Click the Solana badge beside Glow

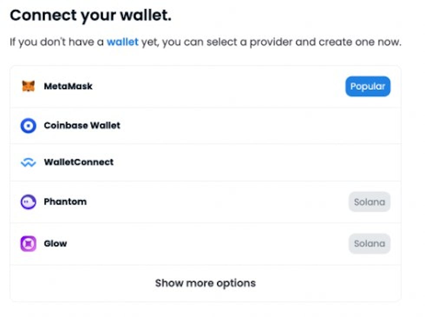pyautogui.click(x=369, y=243)
